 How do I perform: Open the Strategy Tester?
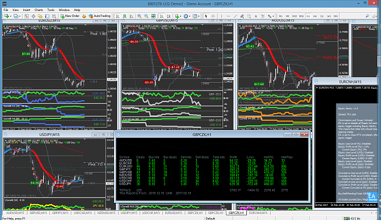click(x=54, y=16)
